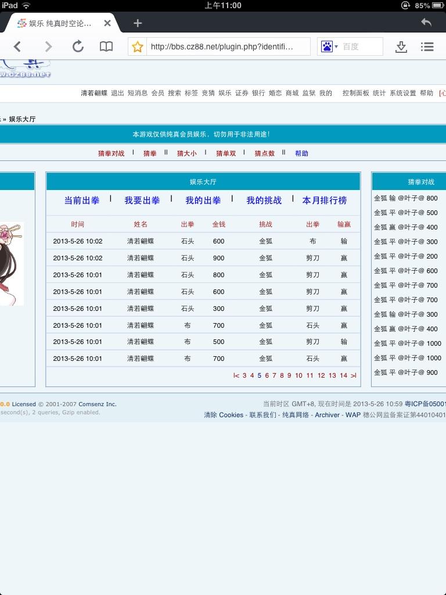Click the Archiver footer link

tap(328, 415)
